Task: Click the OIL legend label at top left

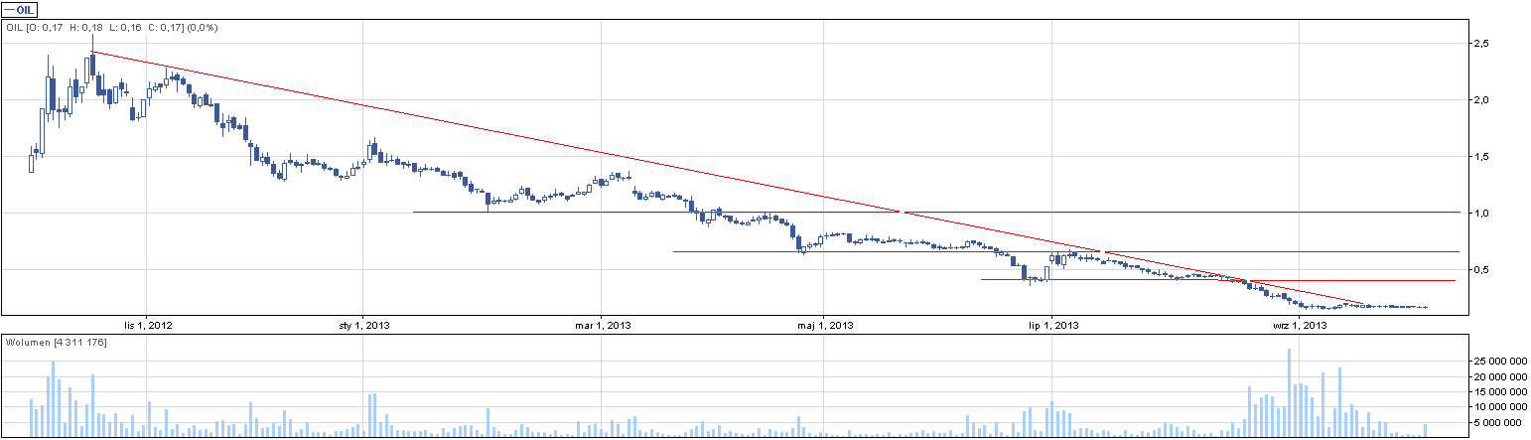Action: point(19,9)
